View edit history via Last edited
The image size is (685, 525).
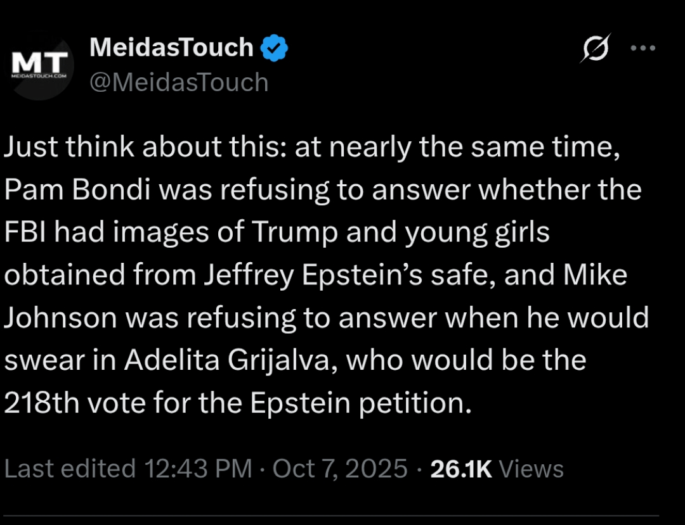[70, 469]
